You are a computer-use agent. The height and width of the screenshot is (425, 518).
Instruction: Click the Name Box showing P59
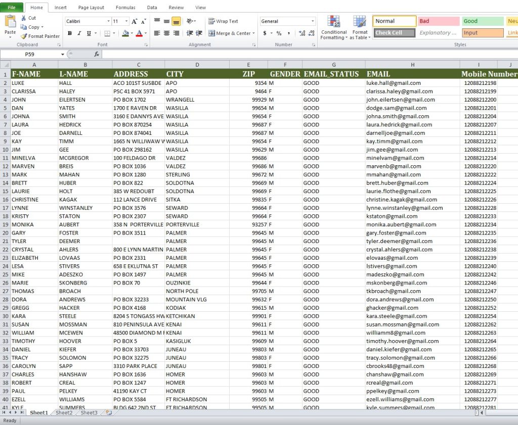point(30,55)
